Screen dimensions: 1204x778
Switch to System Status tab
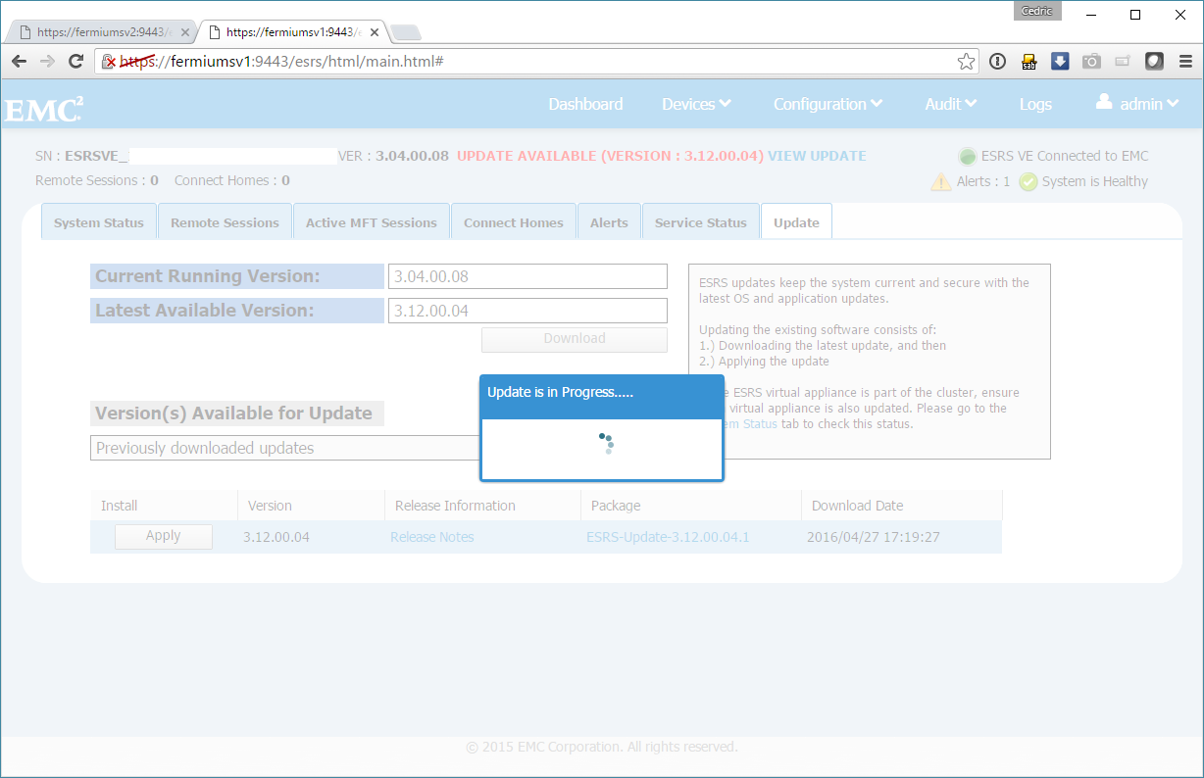click(x=99, y=222)
